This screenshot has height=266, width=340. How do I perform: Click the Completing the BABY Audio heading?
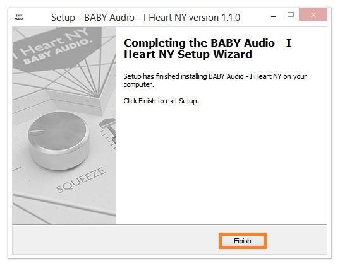click(x=207, y=49)
